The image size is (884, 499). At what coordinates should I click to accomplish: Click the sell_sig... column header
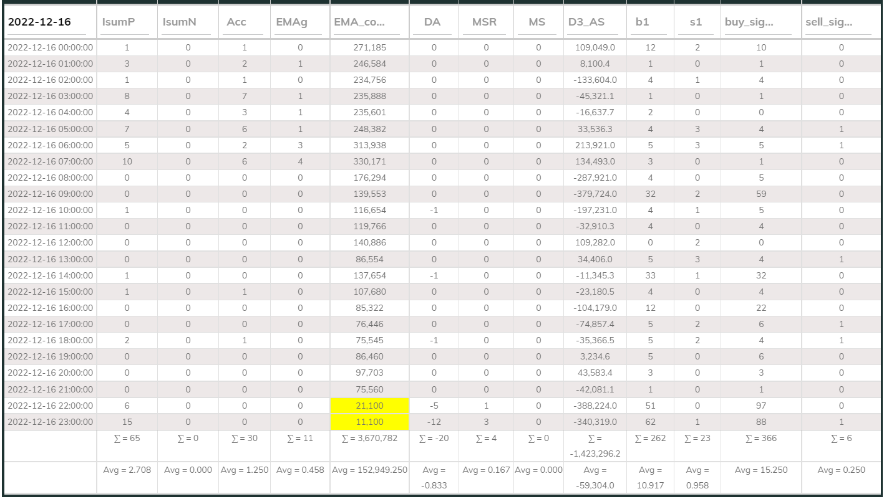[x=829, y=22]
